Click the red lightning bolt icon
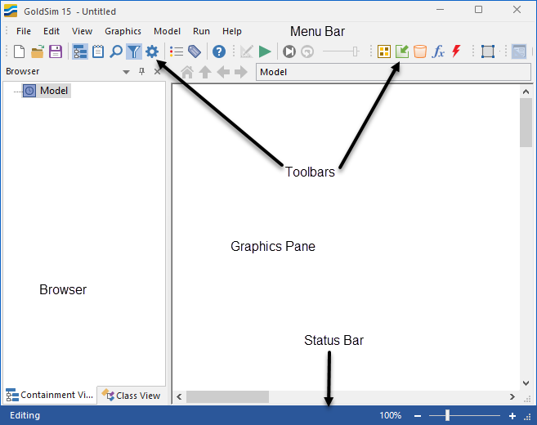The width and height of the screenshot is (537, 425). (x=456, y=51)
